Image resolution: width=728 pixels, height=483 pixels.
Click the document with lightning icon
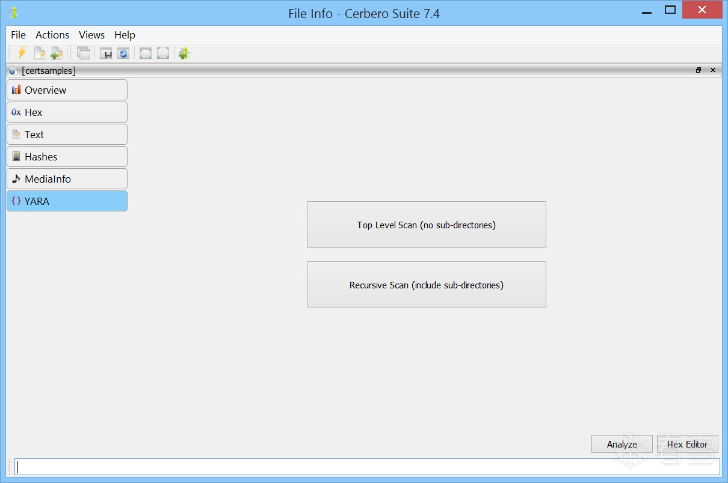(40, 53)
